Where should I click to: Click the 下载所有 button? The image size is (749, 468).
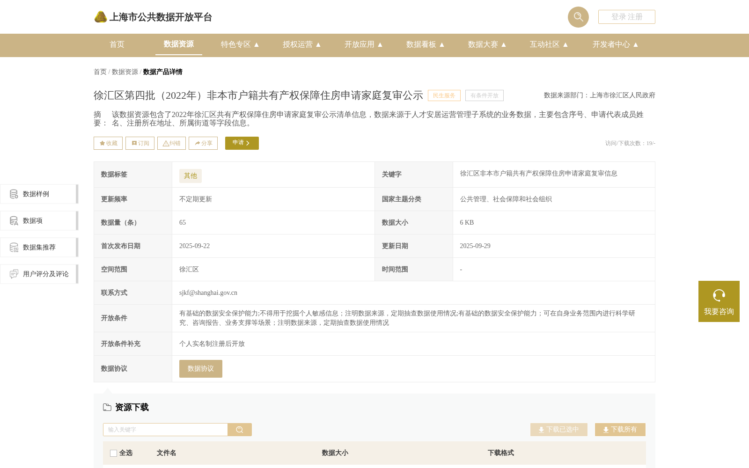[620, 430]
